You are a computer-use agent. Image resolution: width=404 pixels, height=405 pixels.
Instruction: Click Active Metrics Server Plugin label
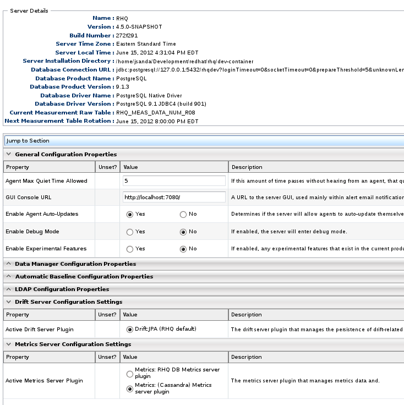click(x=44, y=381)
